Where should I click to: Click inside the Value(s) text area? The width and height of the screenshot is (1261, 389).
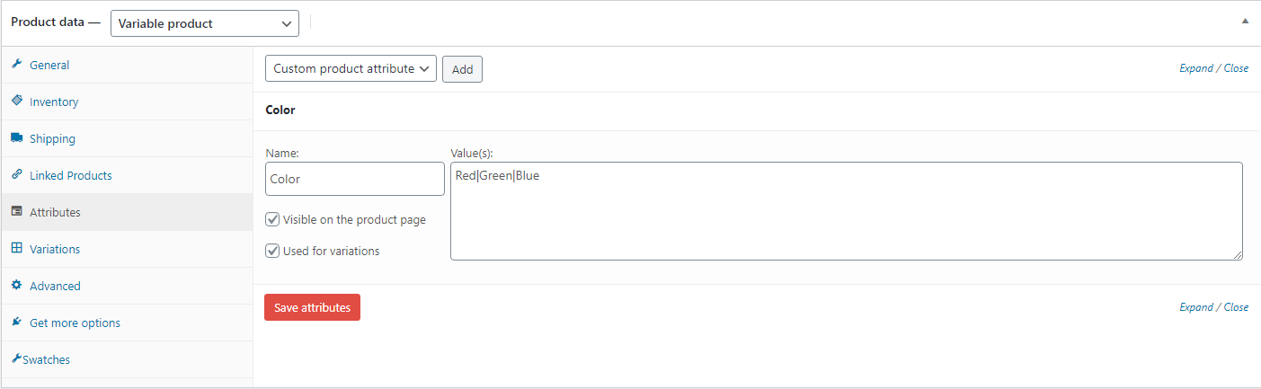point(847,211)
